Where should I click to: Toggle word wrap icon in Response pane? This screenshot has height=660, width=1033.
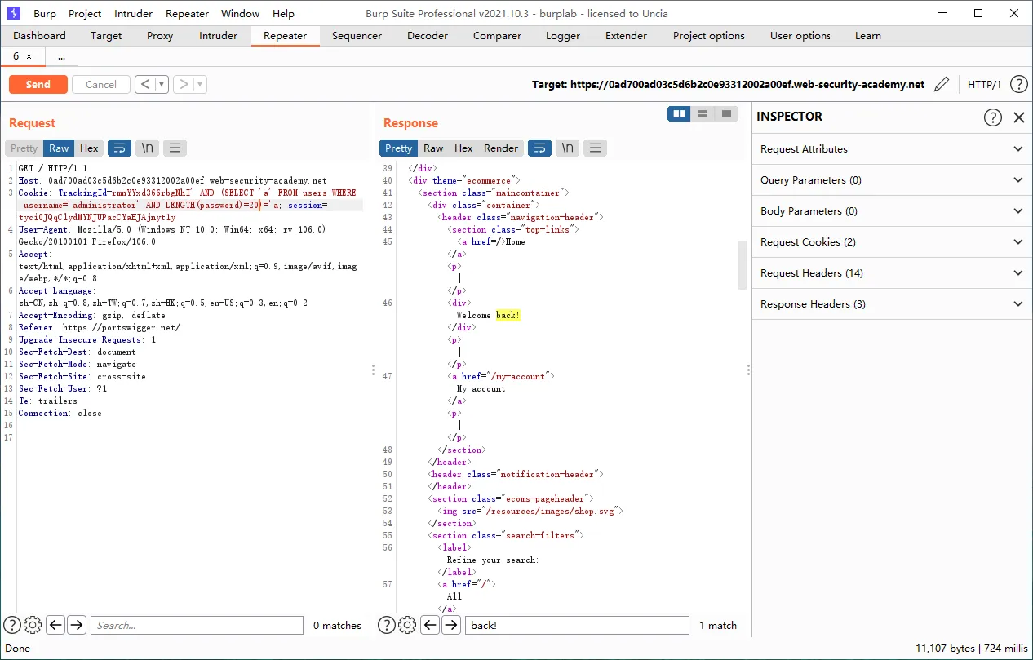(539, 148)
